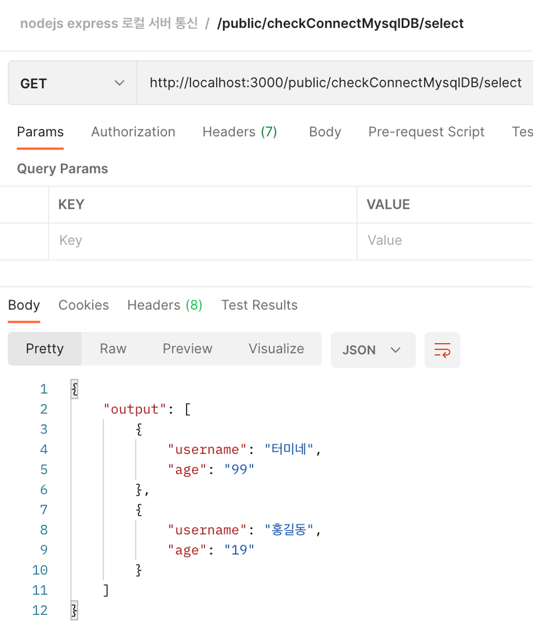Image resolution: width=533 pixels, height=626 pixels.
Task: Click the "19" age value
Action: click(x=239, y=550)
